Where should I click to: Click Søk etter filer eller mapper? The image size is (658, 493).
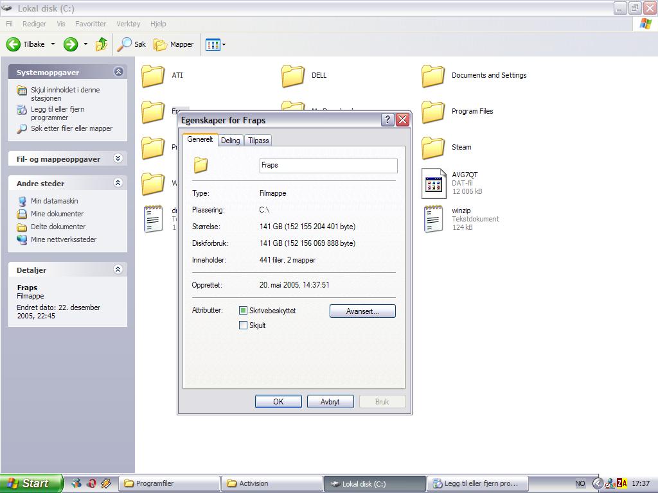(71, 128)
